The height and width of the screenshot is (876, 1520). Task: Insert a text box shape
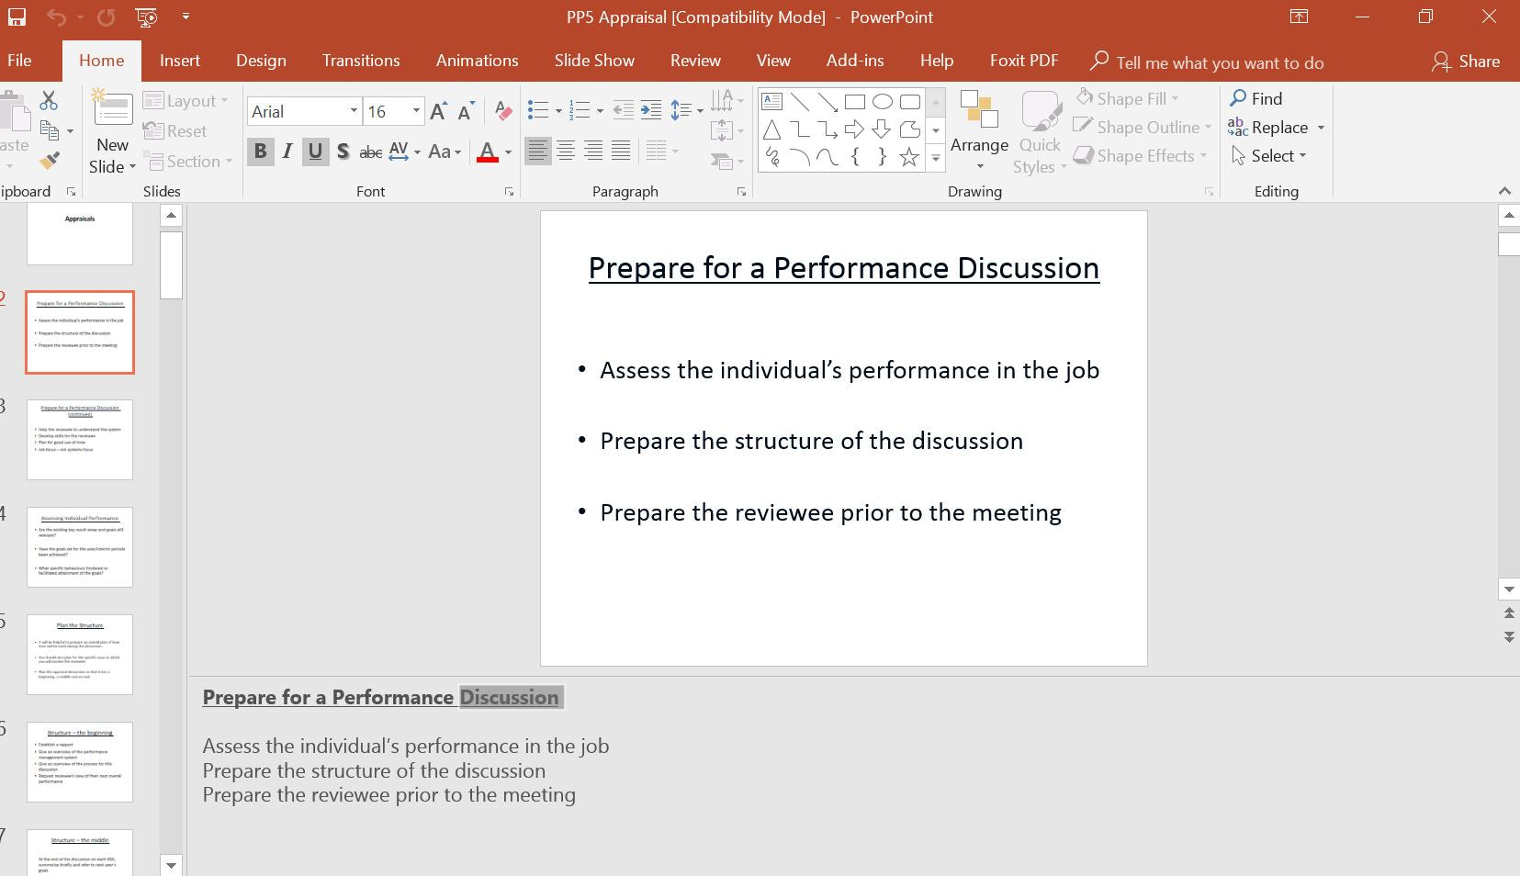(x=772, y=101)
